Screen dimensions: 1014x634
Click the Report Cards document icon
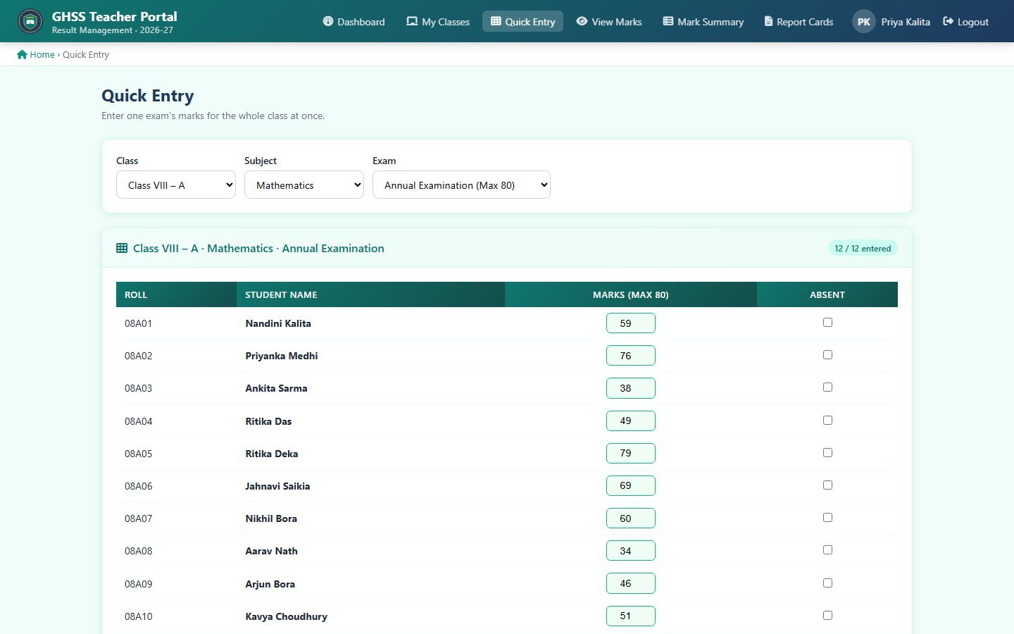pos(768,21)
